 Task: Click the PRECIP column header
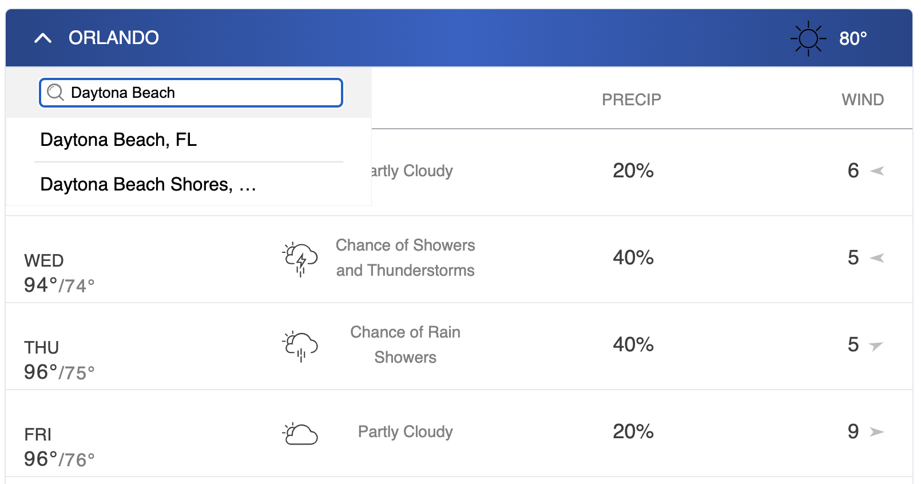click(x=632, y=100)
